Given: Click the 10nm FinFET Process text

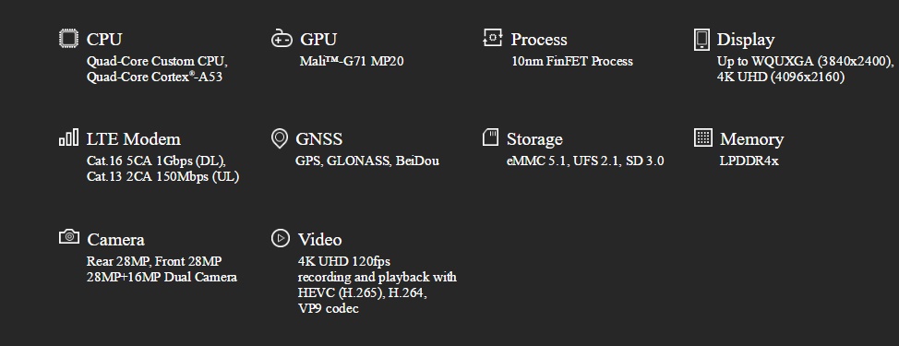Looking at the screenshot, I should point(572,61).
